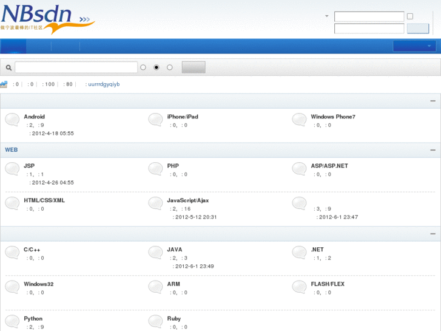441x331 pixels.
Task: Select the third search radio button
Action: tap(170, 67)
